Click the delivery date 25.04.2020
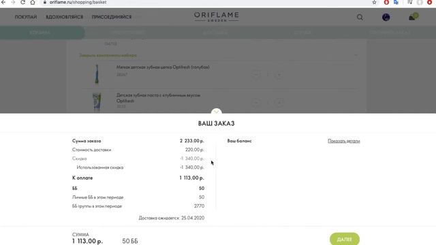436x245 pixels. point(193,218)
